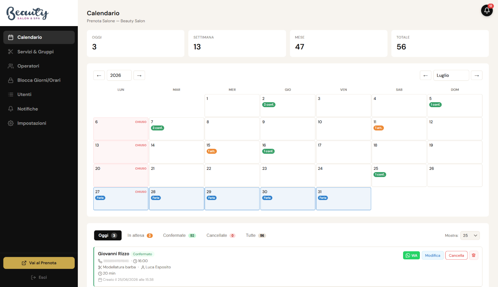Click the SETTIMANA stat card

click(237, 43)
